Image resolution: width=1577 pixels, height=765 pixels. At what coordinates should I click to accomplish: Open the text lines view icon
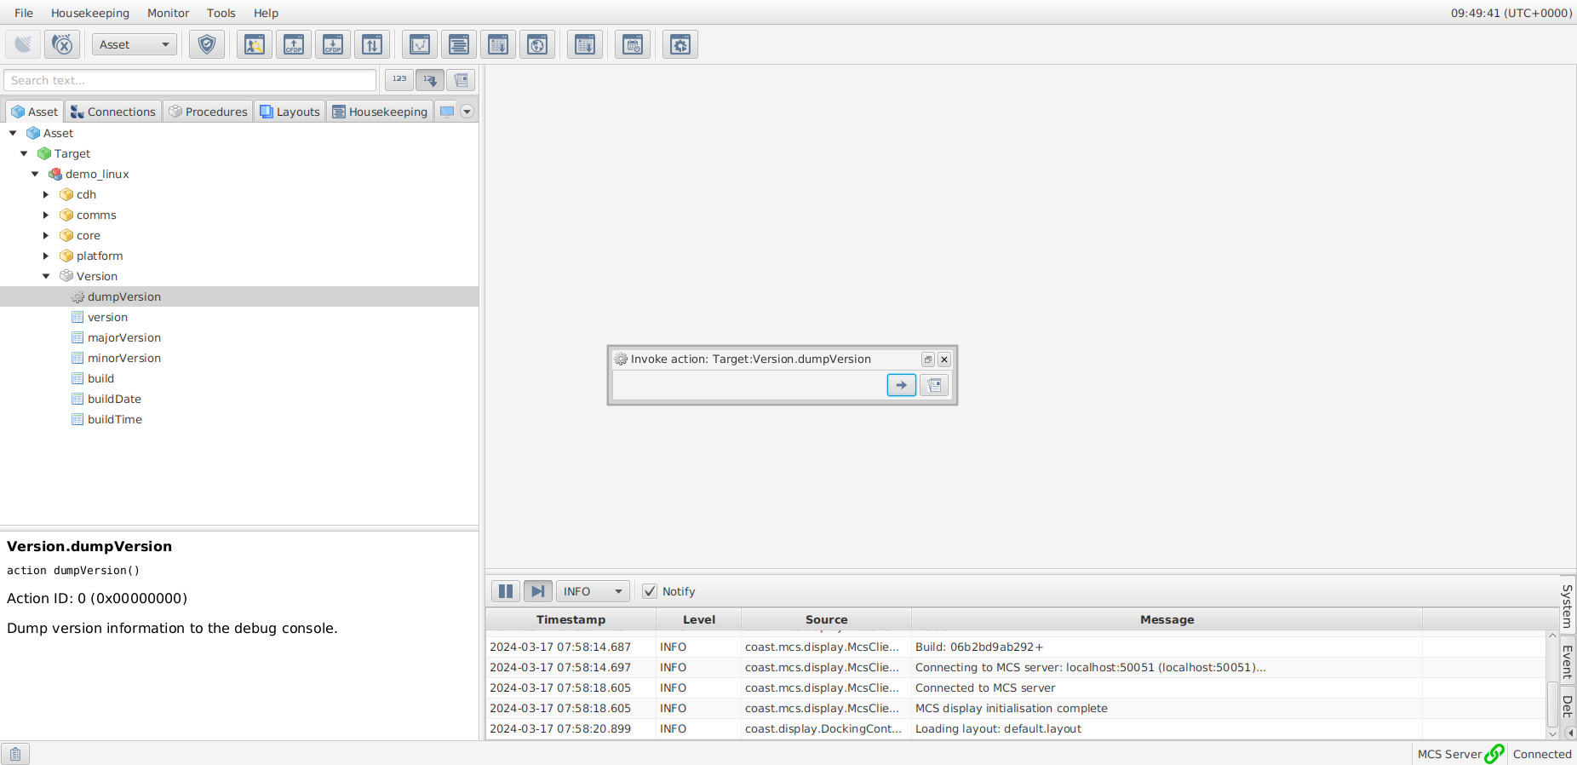[459, 44]
